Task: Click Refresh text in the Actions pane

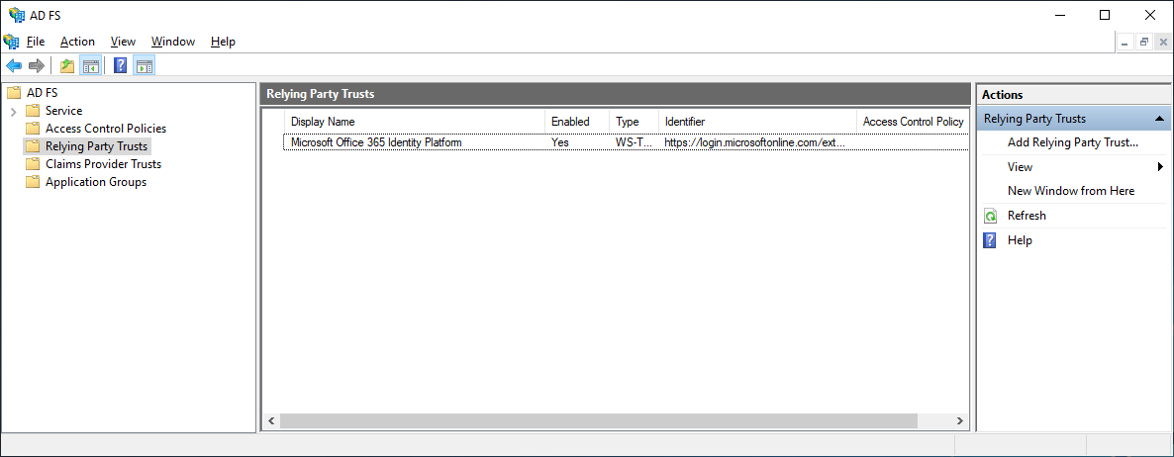Action: point(1027,216)
